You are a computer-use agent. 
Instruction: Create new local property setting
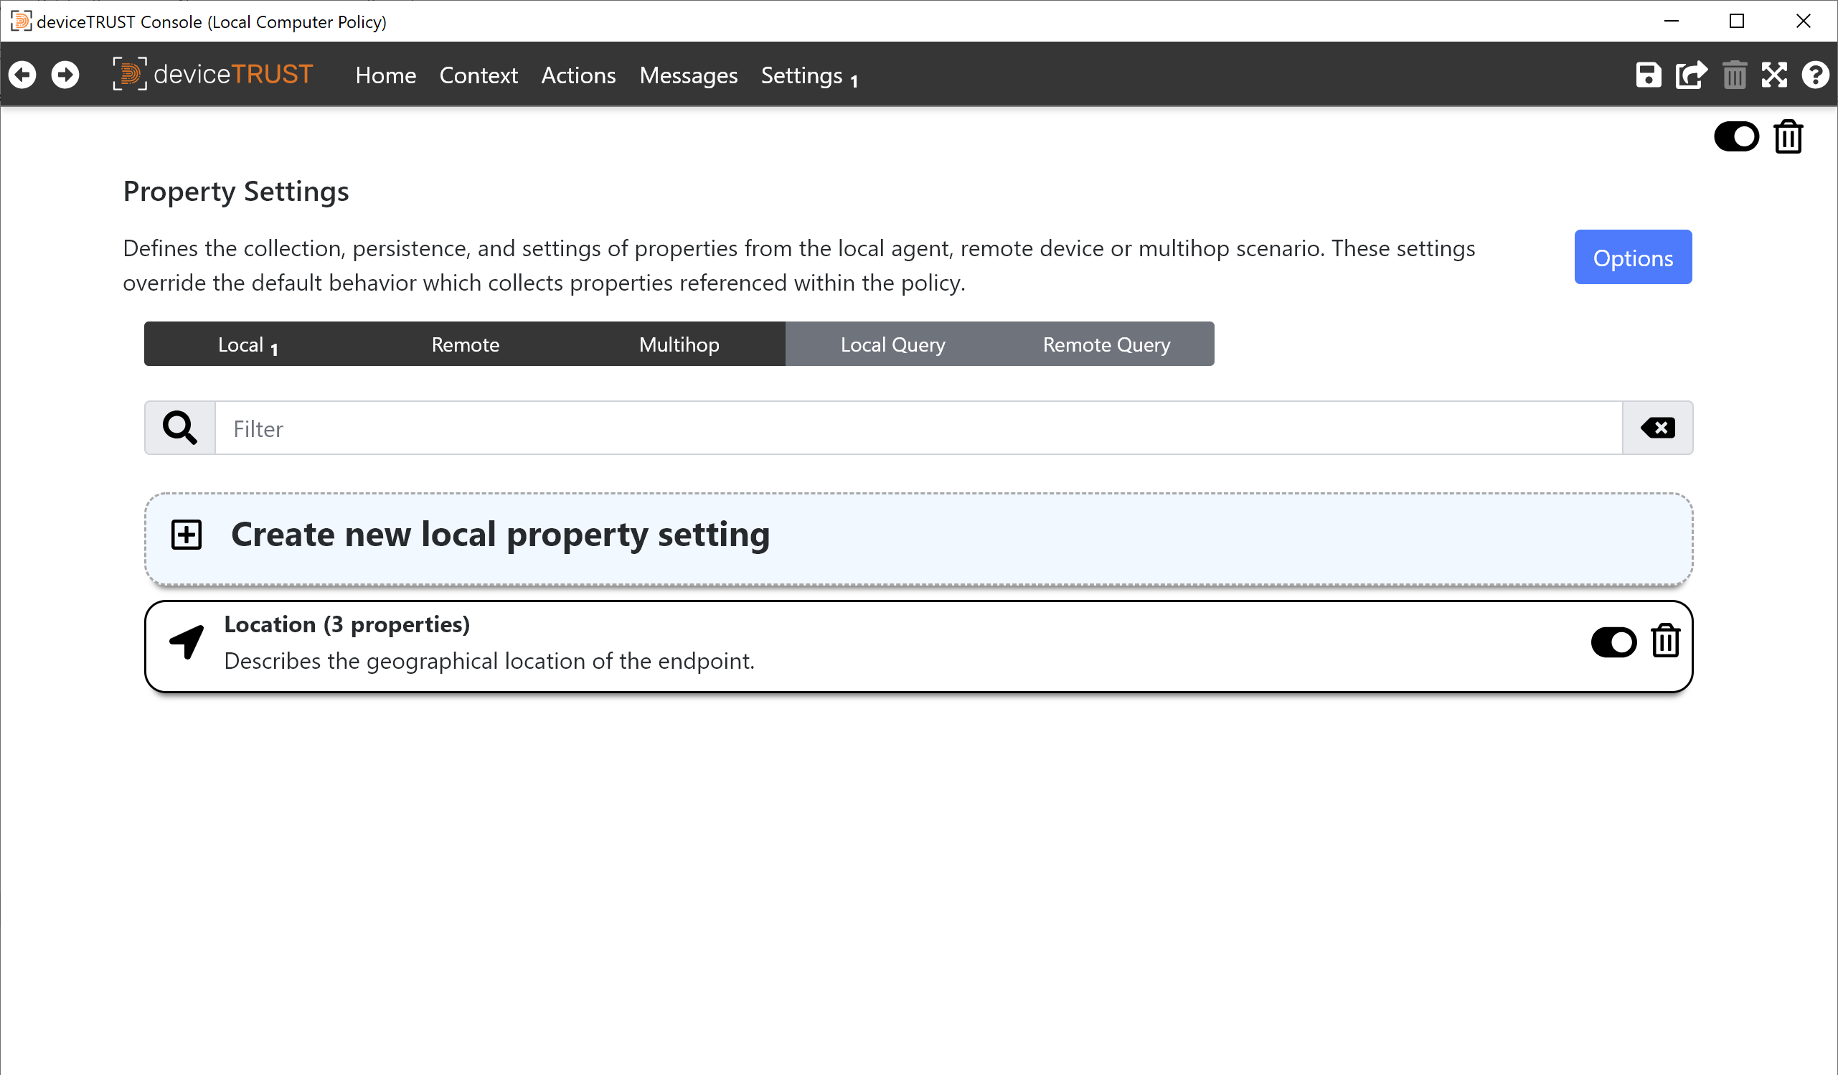[500, 535]
